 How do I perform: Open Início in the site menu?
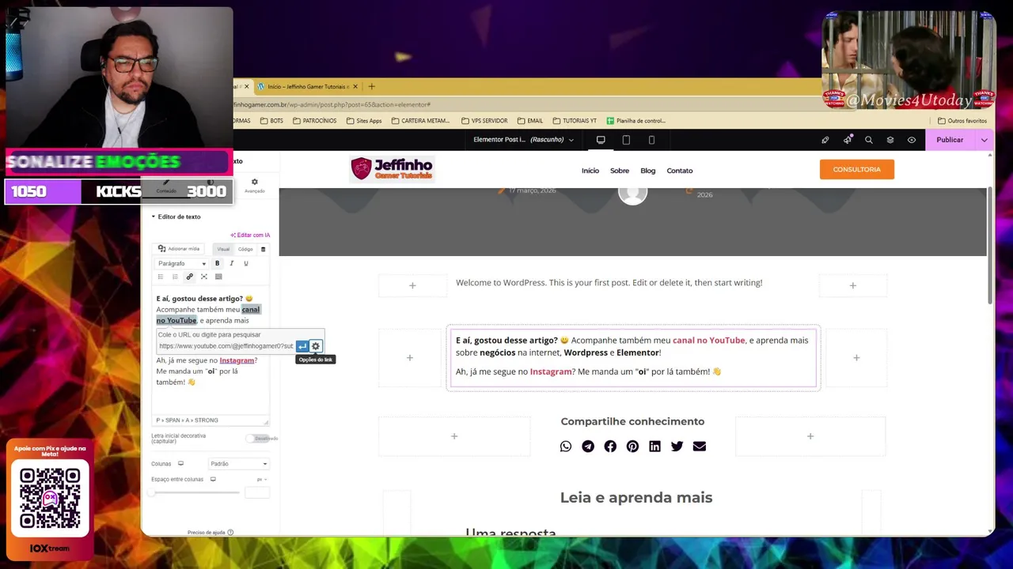tap(590, 171)
